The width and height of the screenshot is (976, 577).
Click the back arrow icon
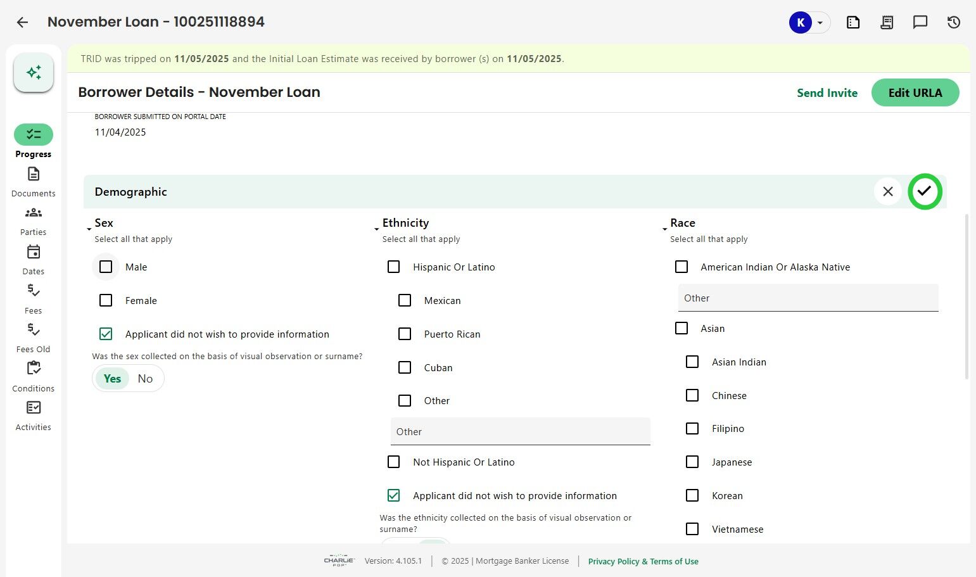click(22, 23)
